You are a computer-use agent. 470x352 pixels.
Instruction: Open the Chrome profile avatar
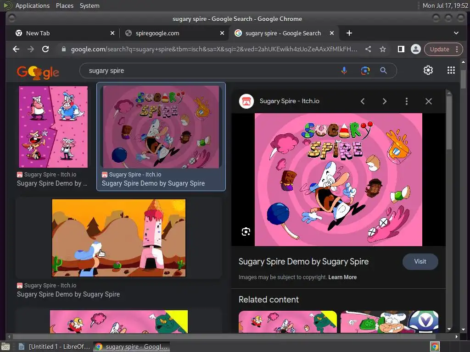pyautogui.click(x=416, y=49)
